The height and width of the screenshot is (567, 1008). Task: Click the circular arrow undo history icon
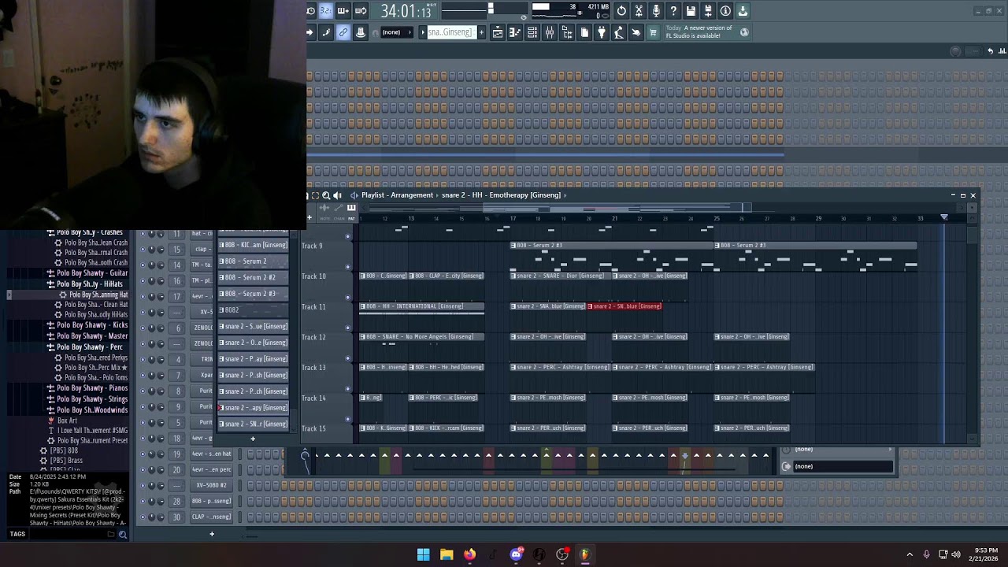tap(621, 11)
